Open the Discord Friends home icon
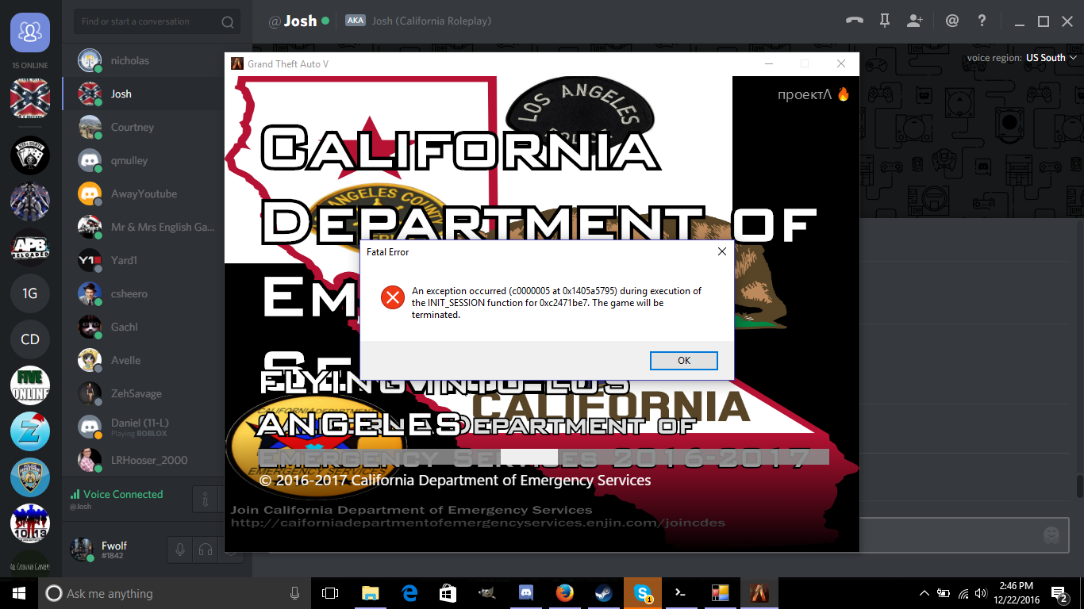Screen dimensions: 1084x609 pyautogui.click(x=30, y=33)
